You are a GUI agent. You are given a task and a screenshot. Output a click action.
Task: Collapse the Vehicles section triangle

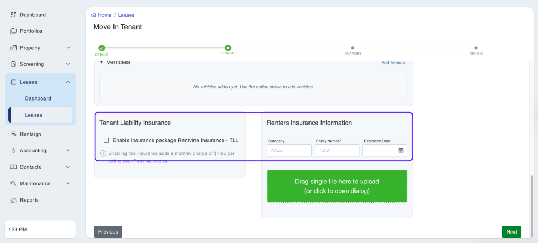102,63
